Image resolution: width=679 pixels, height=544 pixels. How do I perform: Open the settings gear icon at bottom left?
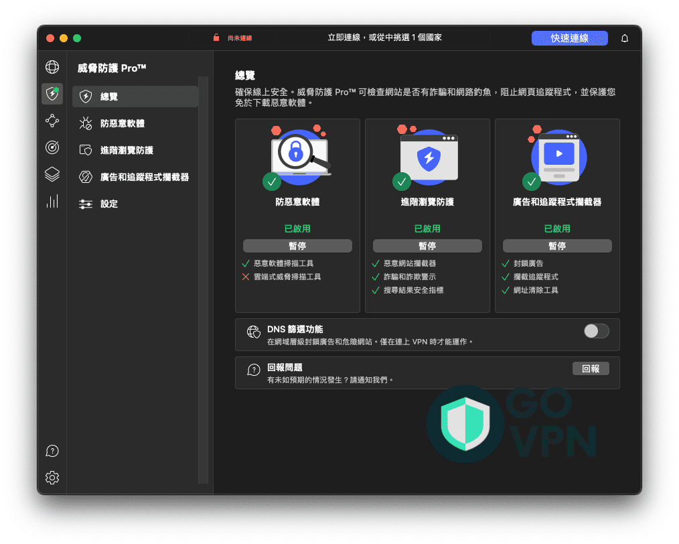(52, 478)
